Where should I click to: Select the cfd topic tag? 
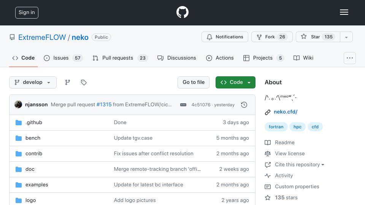click(x=315, y=127)
